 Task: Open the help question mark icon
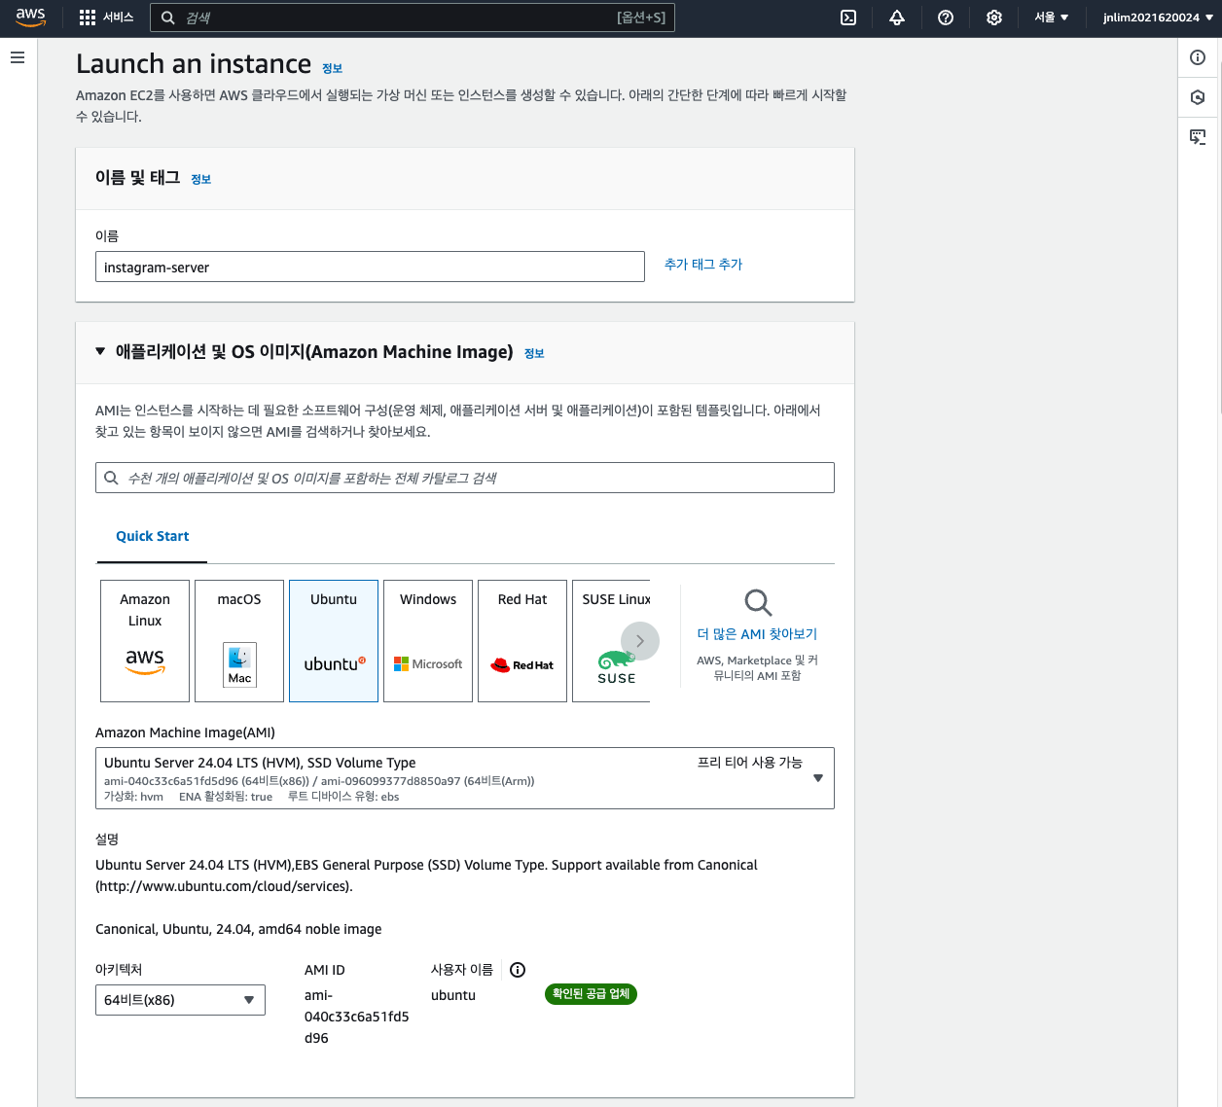[x=946, y=18]
